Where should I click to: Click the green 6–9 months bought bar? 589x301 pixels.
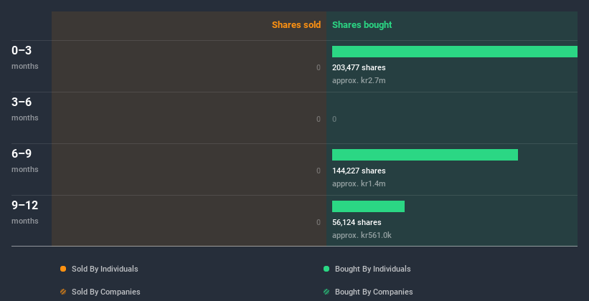coord(425,155)
